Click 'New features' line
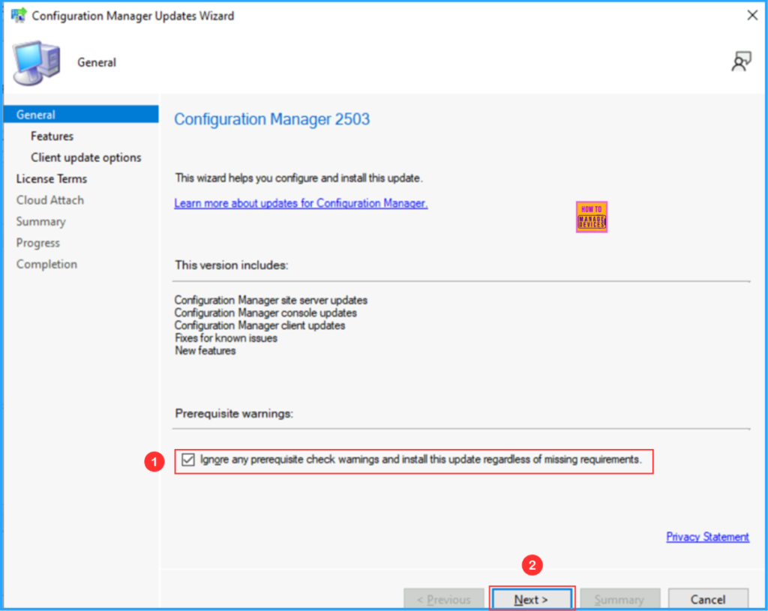The image size is (768, 611). point(205,351)
